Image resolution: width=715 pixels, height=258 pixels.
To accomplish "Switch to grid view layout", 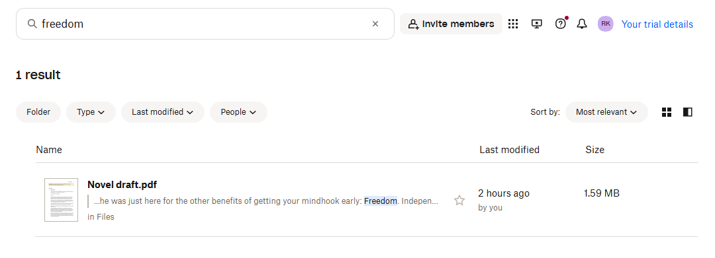I will pos(667,112).
